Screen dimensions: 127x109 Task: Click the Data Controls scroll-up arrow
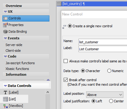pyautogui.click(x=48, y=92)
